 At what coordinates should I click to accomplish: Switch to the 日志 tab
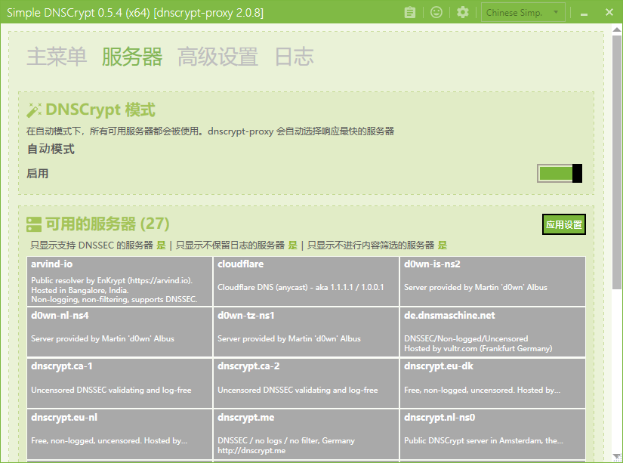coord(294,57)
